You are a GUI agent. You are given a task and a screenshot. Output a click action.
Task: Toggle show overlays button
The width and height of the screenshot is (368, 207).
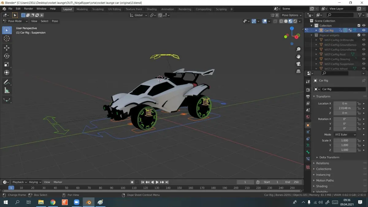click(264, 21)
